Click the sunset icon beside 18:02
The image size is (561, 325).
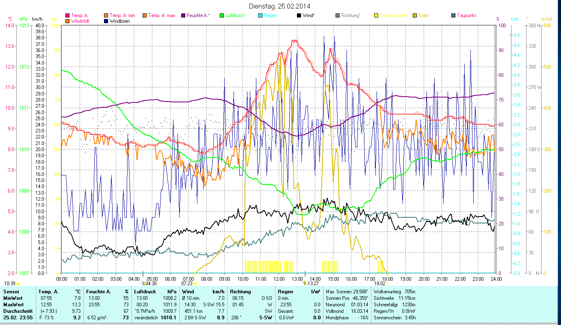pyautogui.click(x=387, y=283)
